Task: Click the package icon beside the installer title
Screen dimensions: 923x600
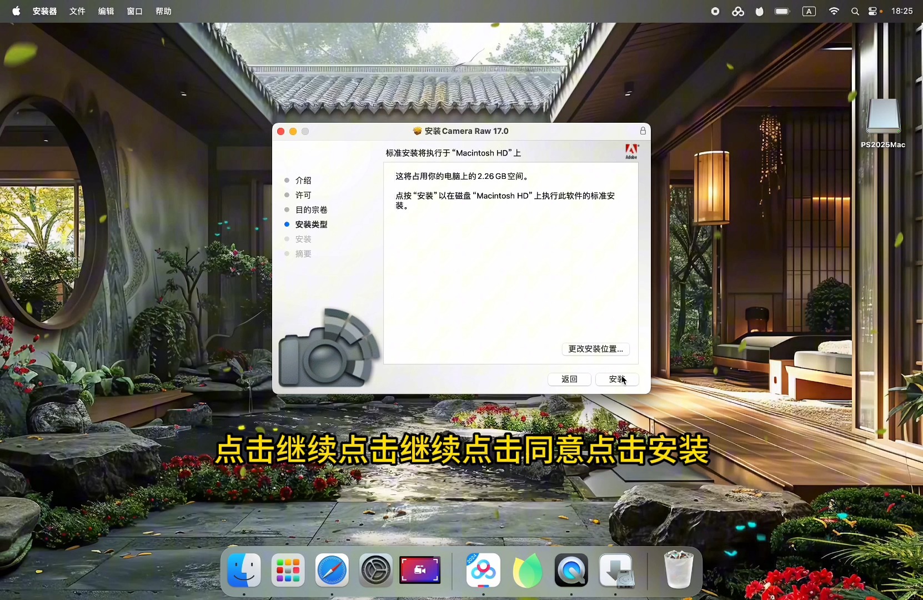Action: pos(418,131)
